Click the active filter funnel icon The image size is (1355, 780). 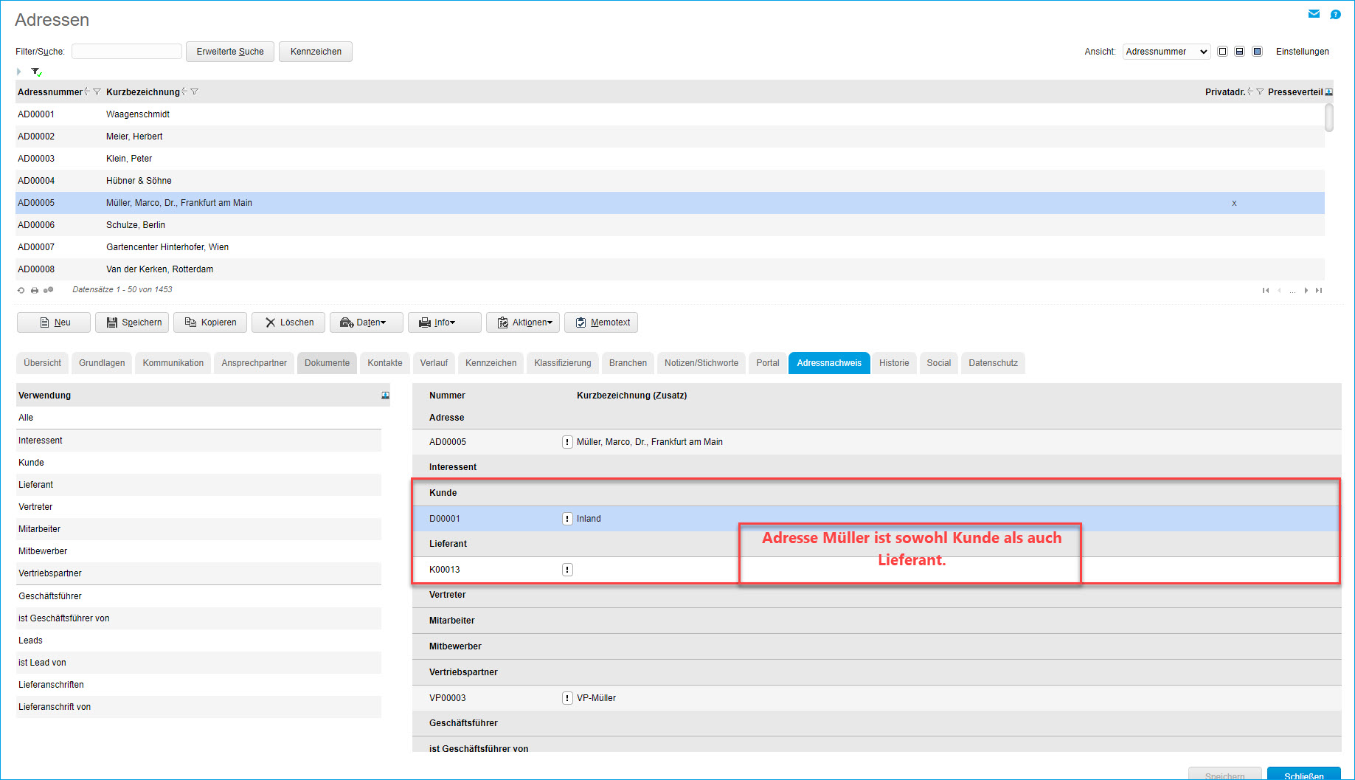[x=36, y=72]
